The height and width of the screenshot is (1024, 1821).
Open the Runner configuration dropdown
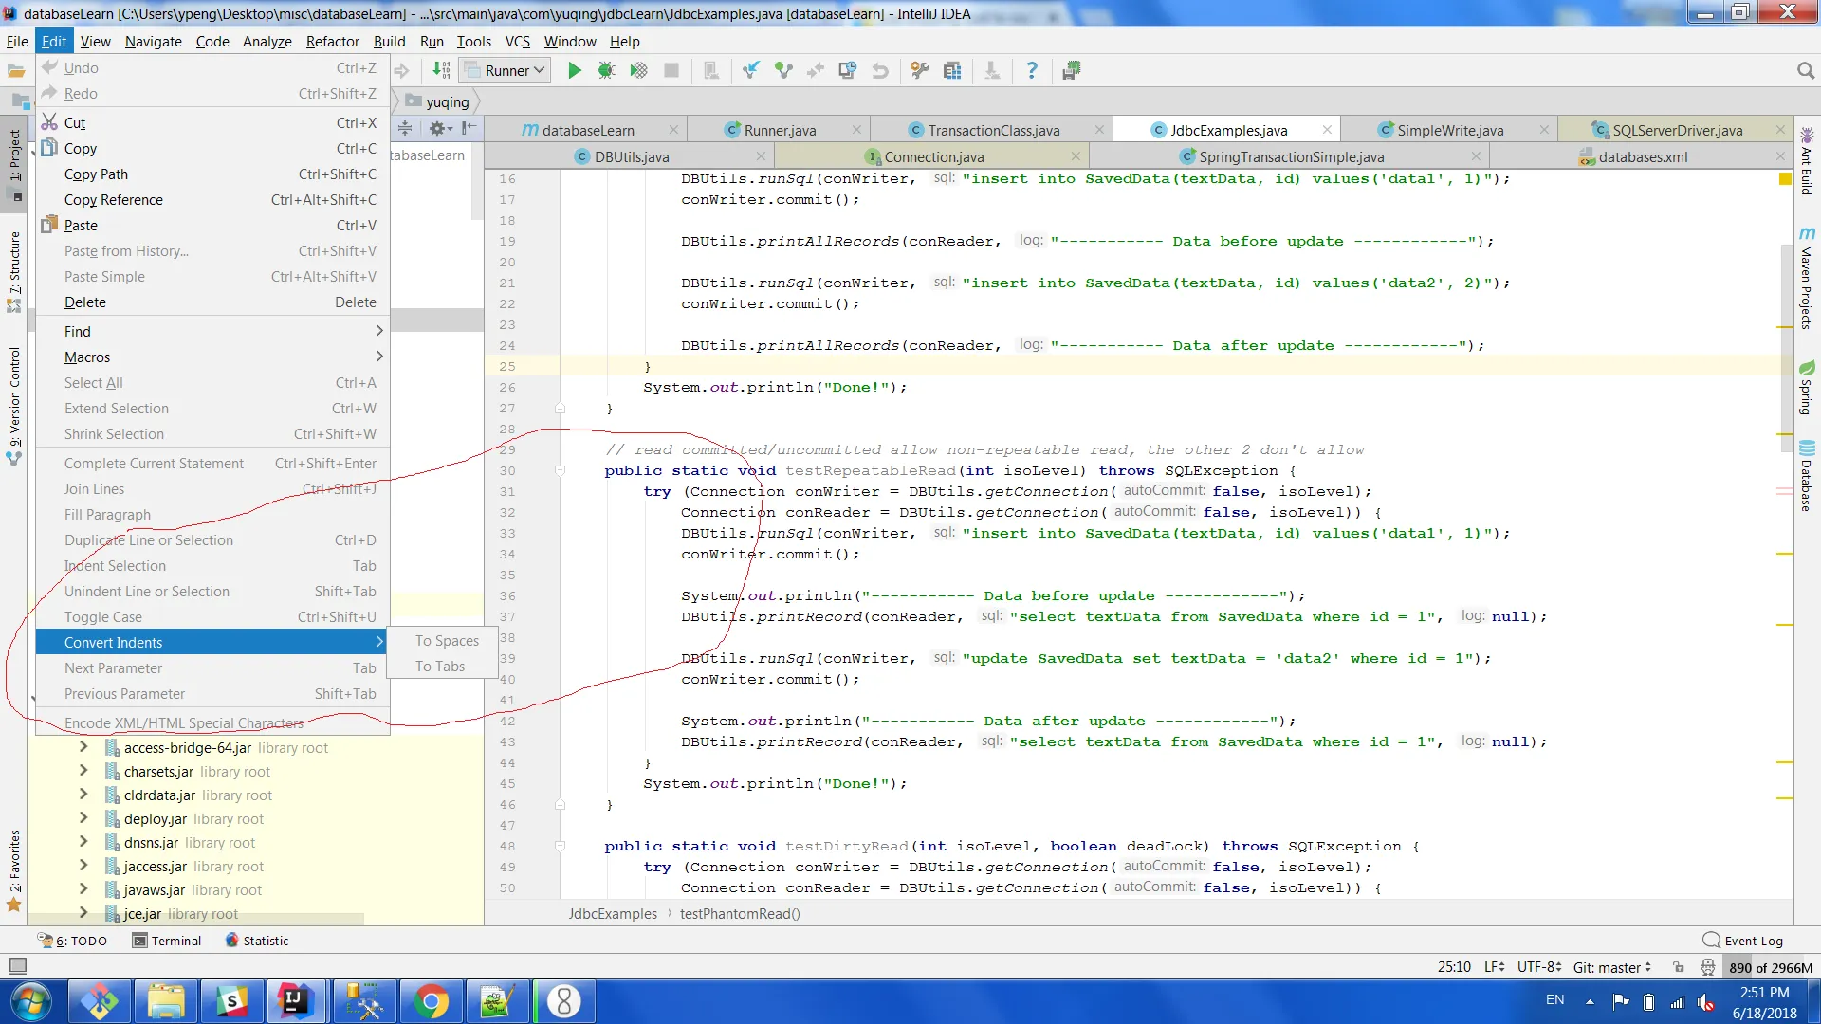506,71
